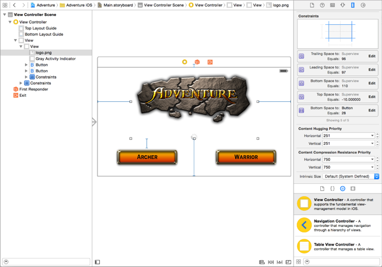Click Adventure project in jump bar
The height and width of the screenshot is (267, 382).
pyautogui.click(x=43, y=5)
